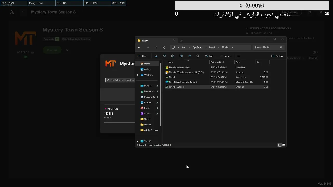Image resolution: width=333 pixels, height=187 pixels.
Task: Click the chevron after AppData in address bar
Action: (x=206, y=48)
